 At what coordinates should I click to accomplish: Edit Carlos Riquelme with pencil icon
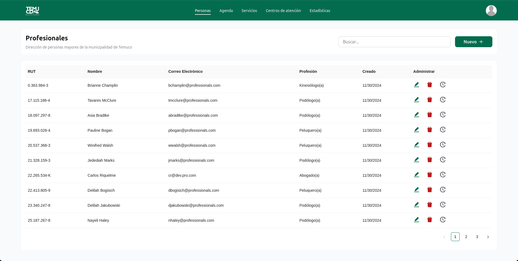pos(417,175)
